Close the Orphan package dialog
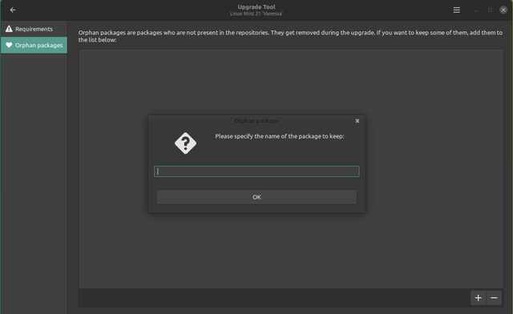513x314 pixels. 357,121
